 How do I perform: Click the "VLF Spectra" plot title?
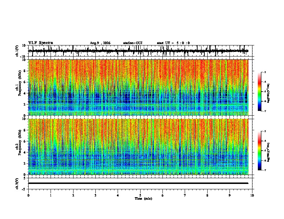pos(41,43)
